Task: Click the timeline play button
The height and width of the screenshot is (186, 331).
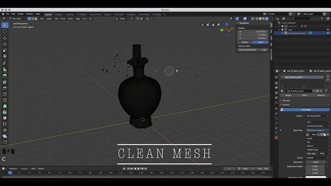Action: (139, 169)
